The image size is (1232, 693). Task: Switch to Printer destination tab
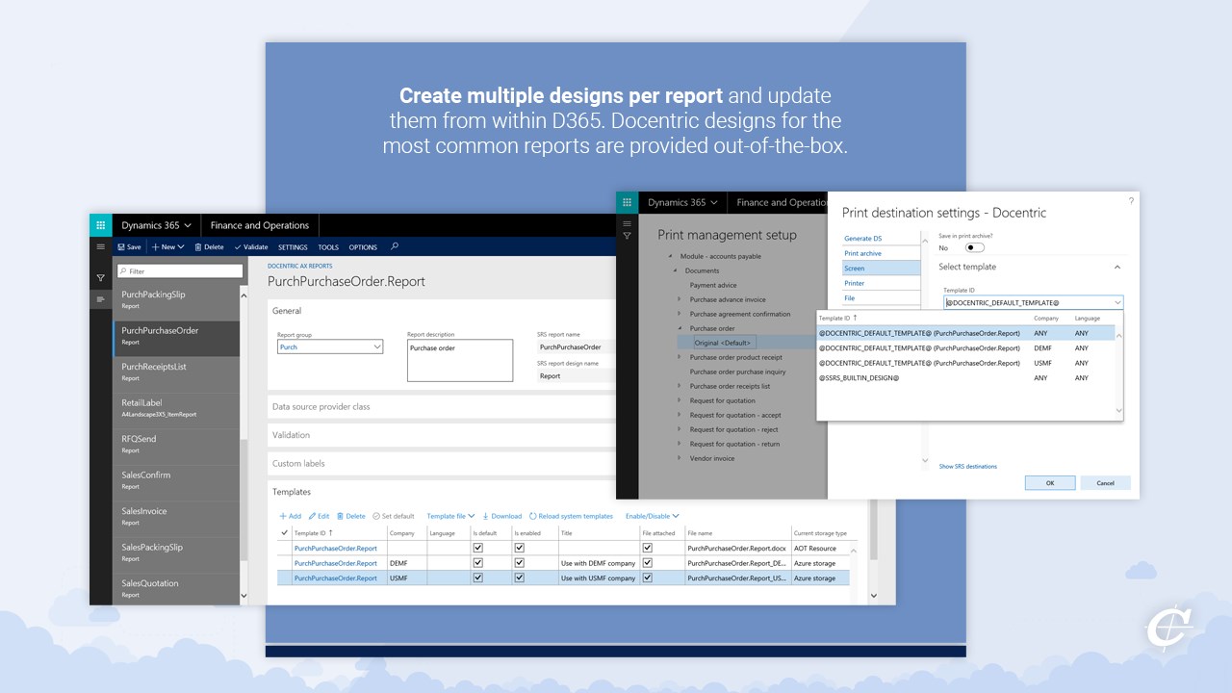point(881,283)
